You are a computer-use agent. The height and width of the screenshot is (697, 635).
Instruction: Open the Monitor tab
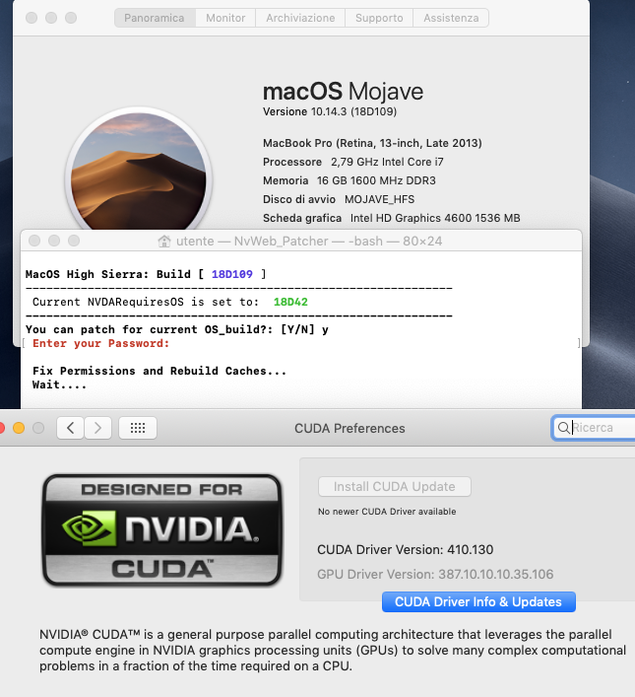point(225,18)
